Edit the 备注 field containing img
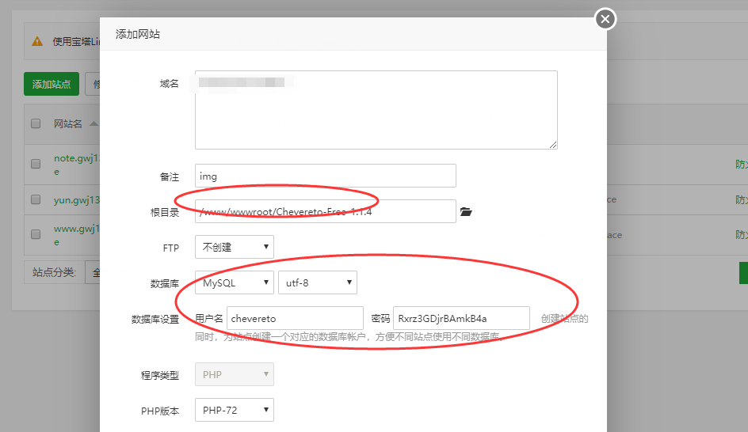 [x=326, y=176]
